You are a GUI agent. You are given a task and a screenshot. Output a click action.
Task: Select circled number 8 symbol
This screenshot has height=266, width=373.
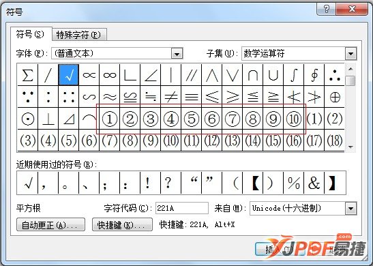[x=252, y=119]
